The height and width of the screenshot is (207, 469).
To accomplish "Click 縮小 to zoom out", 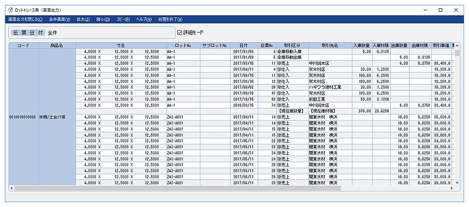I will (103, 19).
